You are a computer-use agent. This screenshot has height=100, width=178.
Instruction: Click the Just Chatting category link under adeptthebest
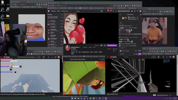coord(74,50)
